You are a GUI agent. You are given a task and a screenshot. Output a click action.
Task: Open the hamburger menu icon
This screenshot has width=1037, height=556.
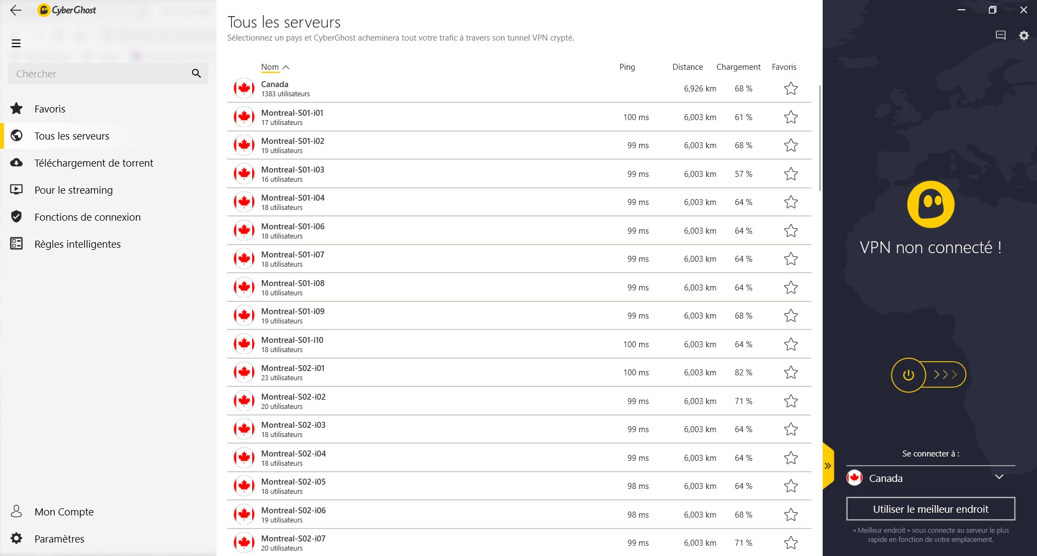(x=16, y=43)
